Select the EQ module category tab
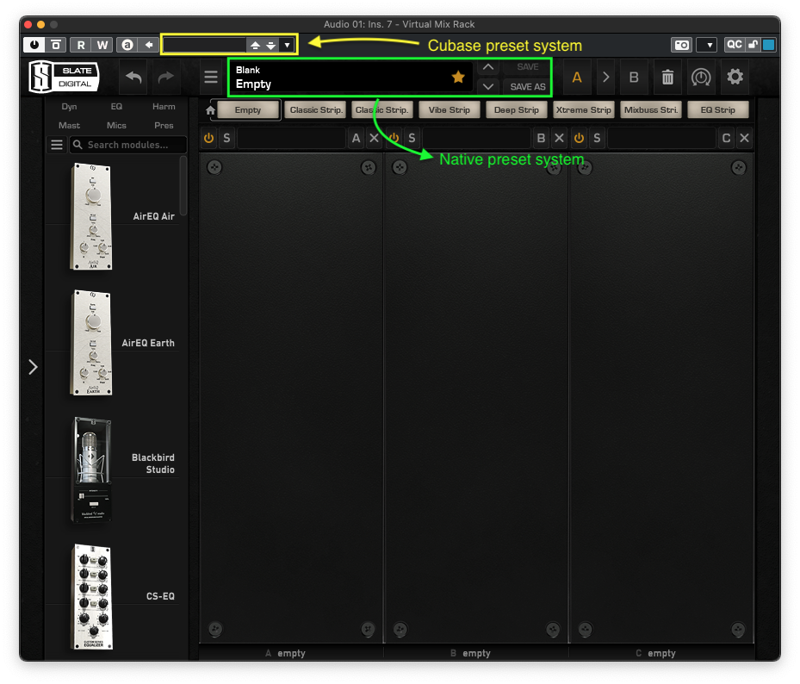Image resolution: width=800 pixels, height=684 pixels. [x=116, y=107]
